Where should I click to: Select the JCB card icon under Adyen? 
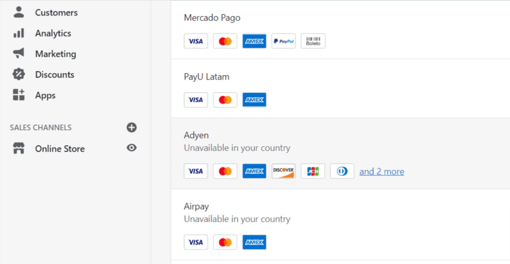click(313, 171)
